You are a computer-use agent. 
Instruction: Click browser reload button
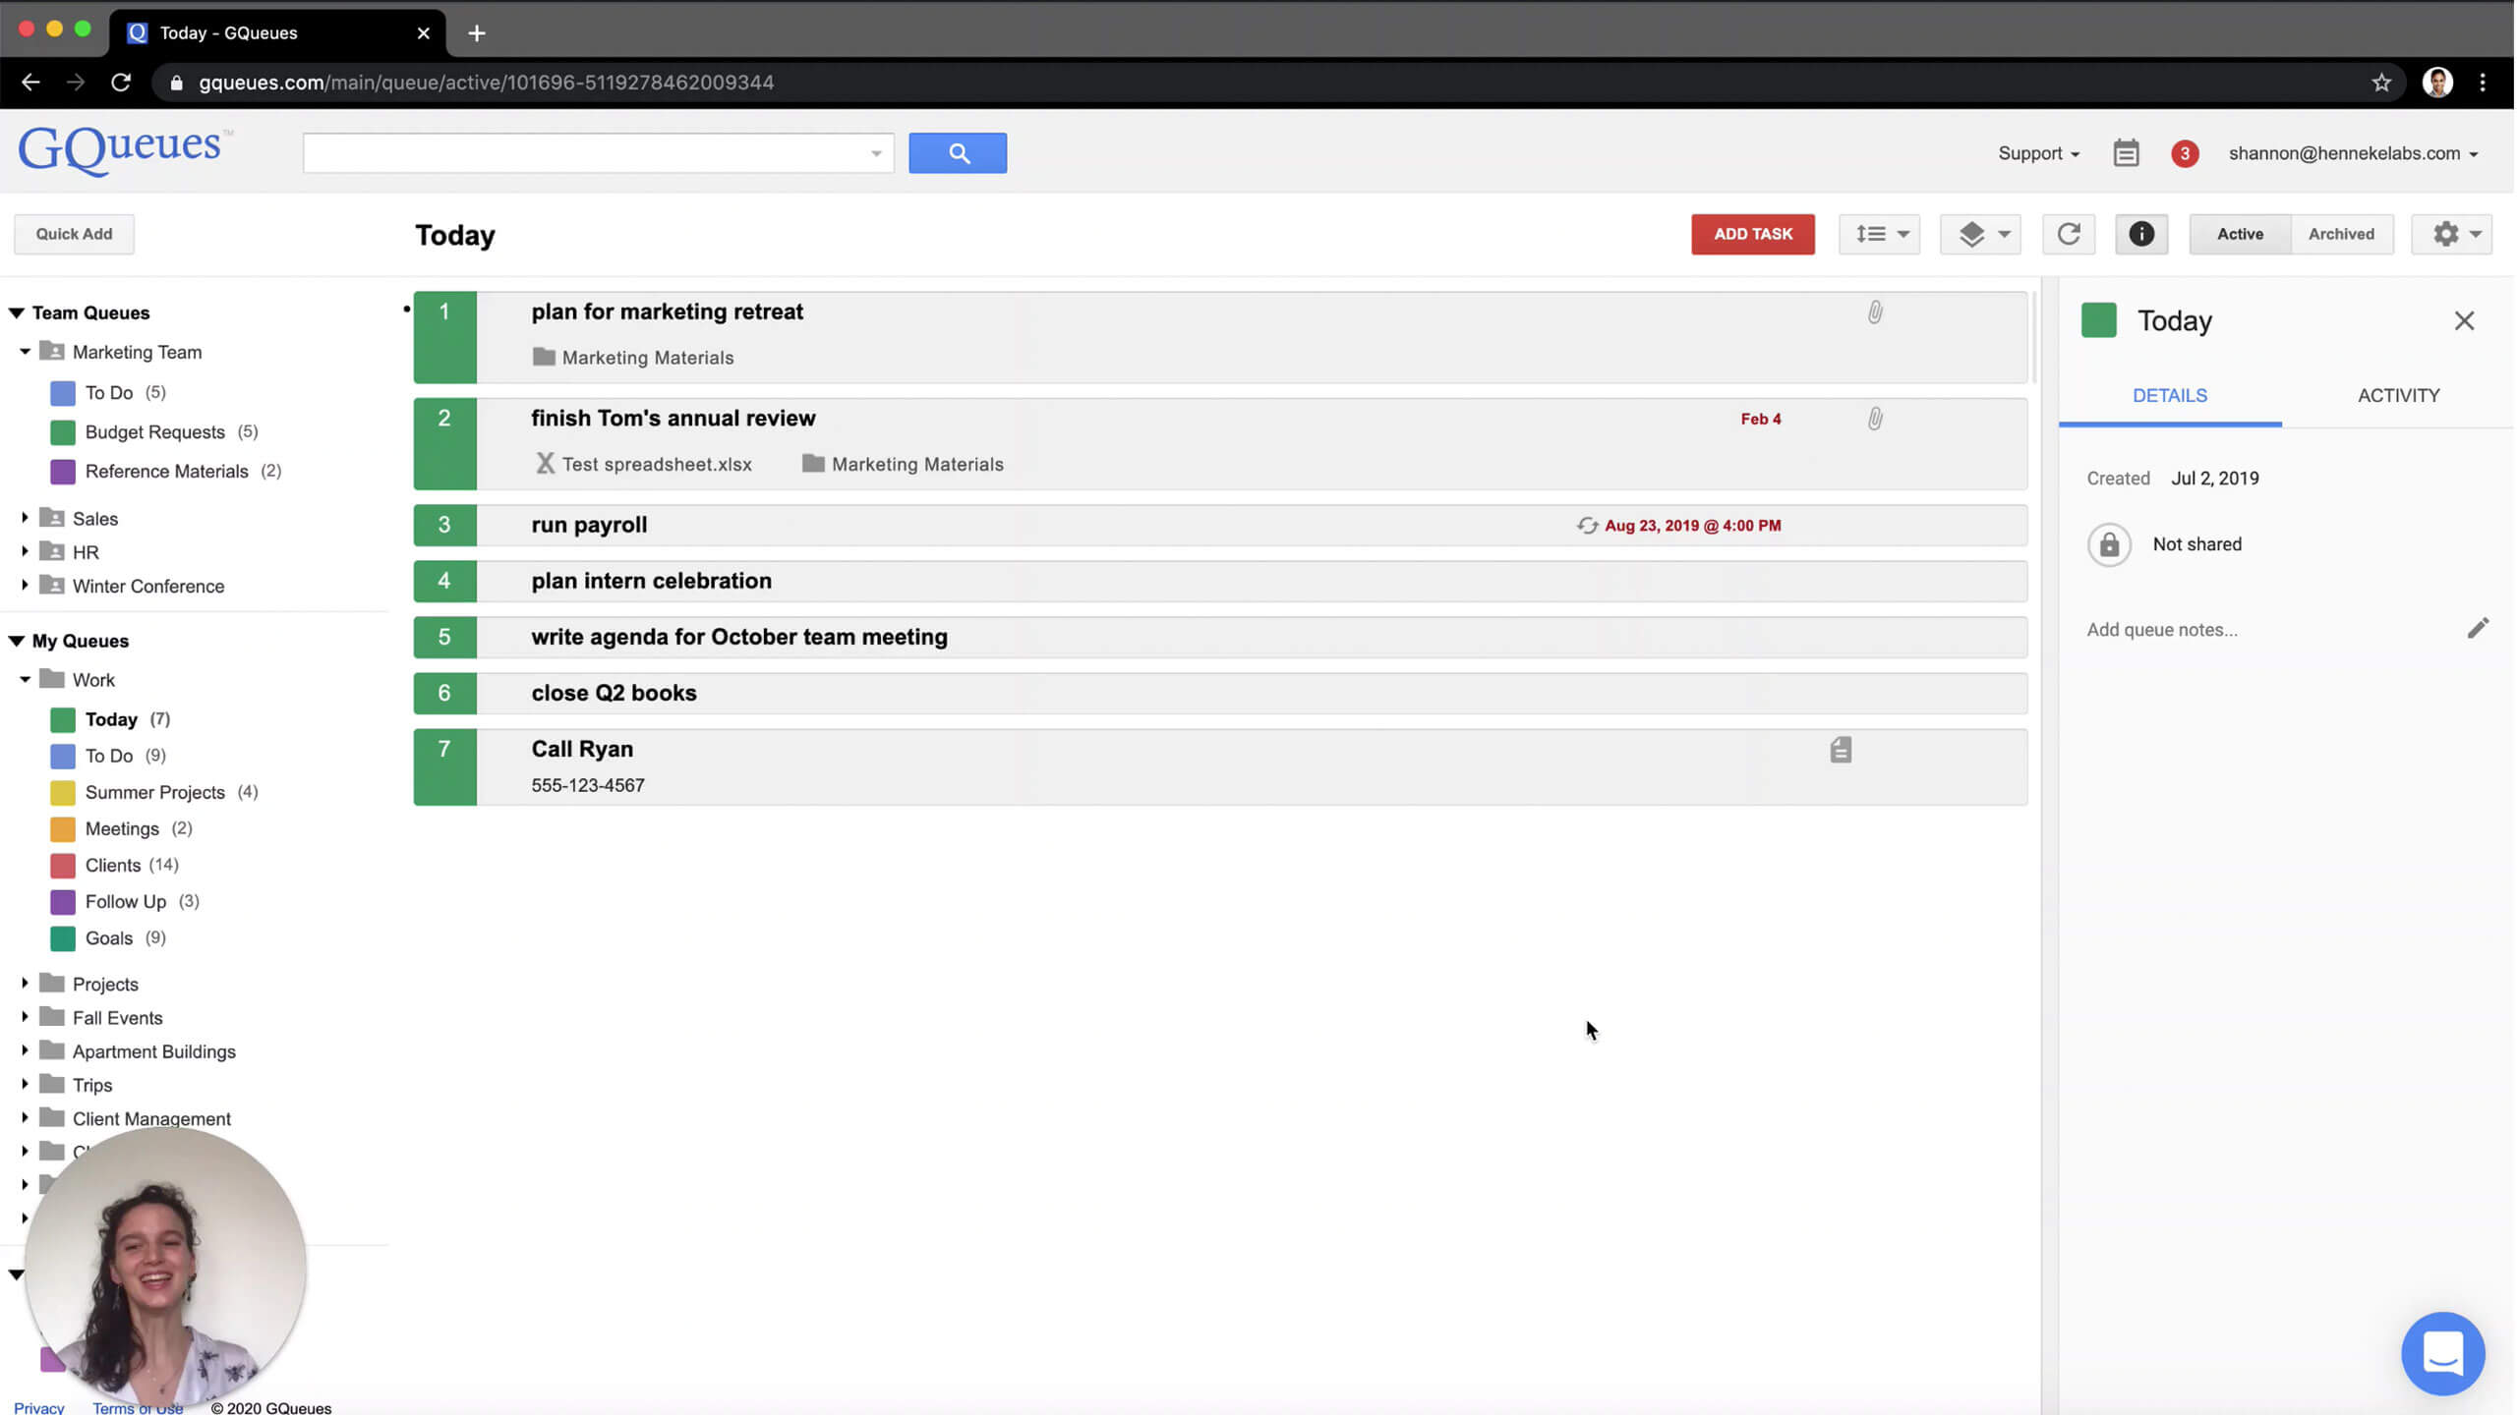[121, 83]
